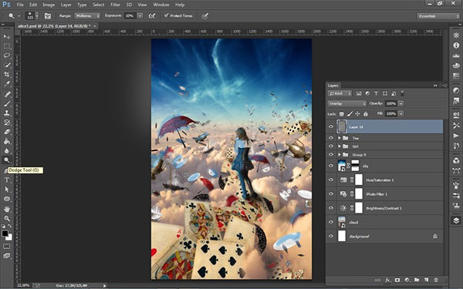Screen dimensions: 463x289
Task: Create new adjustment layer icon
Action: 407,280
